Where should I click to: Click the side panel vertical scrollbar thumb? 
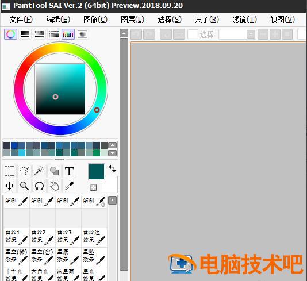click(124, 155)
